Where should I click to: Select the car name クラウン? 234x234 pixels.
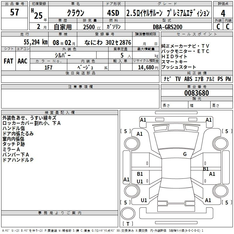coord(76,13)
